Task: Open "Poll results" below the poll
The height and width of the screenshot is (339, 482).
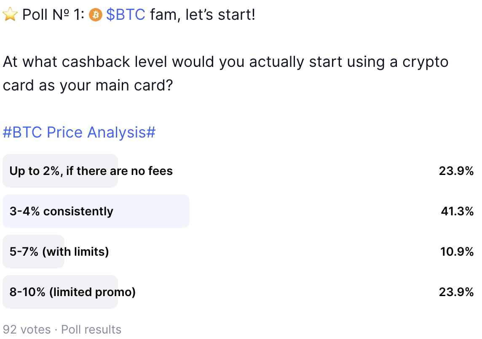Action: pyautogui.click(x=91, y=329)
